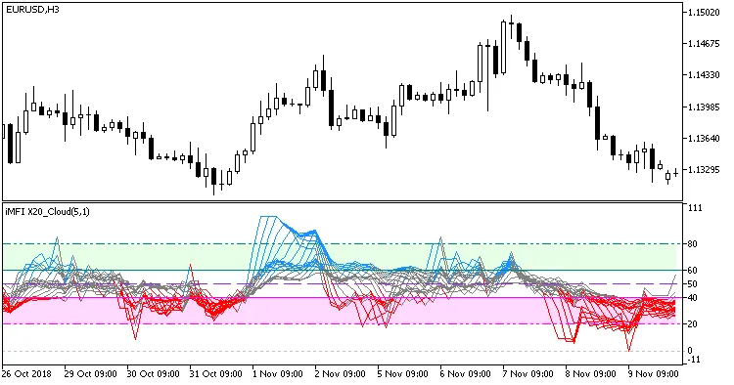Click the 9 Nov 09:00 time label
Image resolution: width=734 pixels, height=385 pixels.
(x=654, y=374)
